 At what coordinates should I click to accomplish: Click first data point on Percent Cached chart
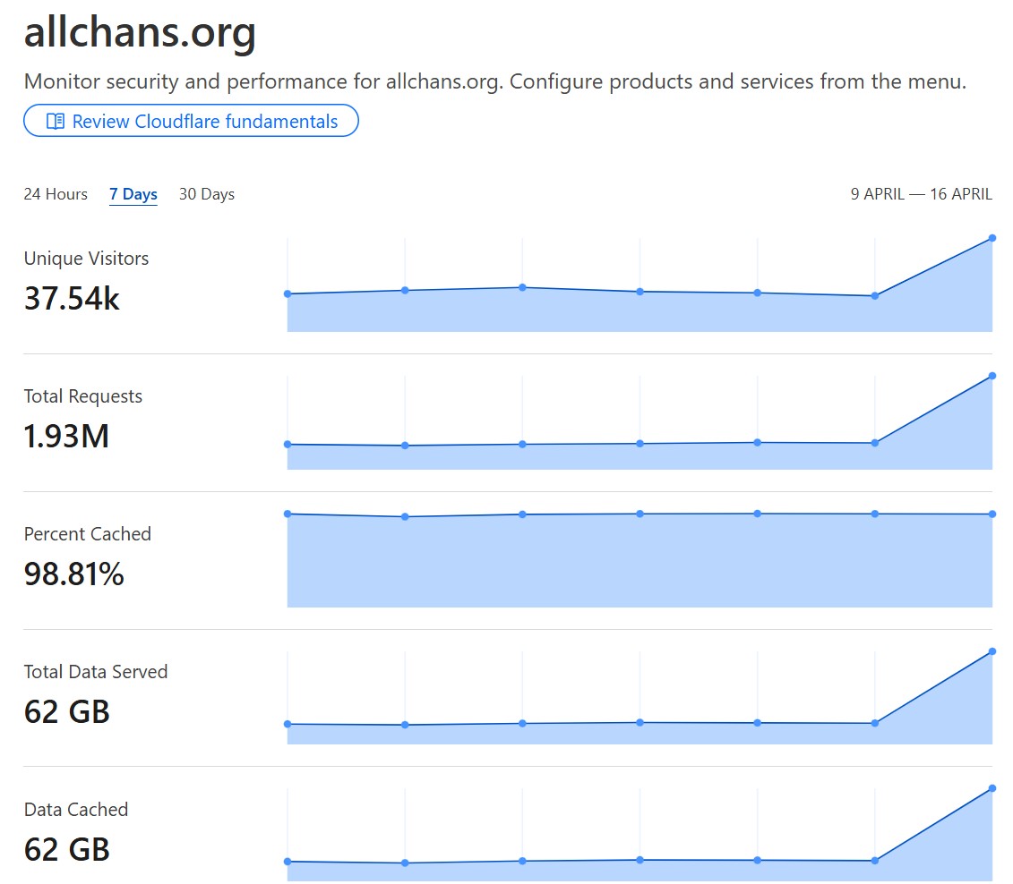(288, 514)
